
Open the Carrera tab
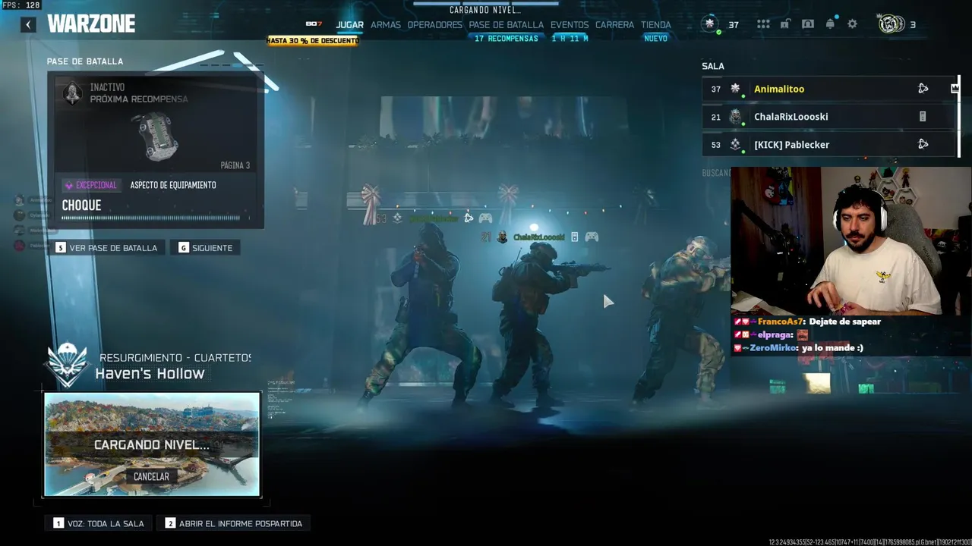[x=614, y=25]
